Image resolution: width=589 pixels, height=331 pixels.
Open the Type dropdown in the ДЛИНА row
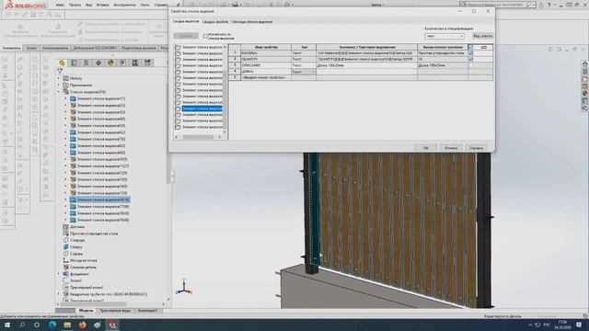(313, 72)
